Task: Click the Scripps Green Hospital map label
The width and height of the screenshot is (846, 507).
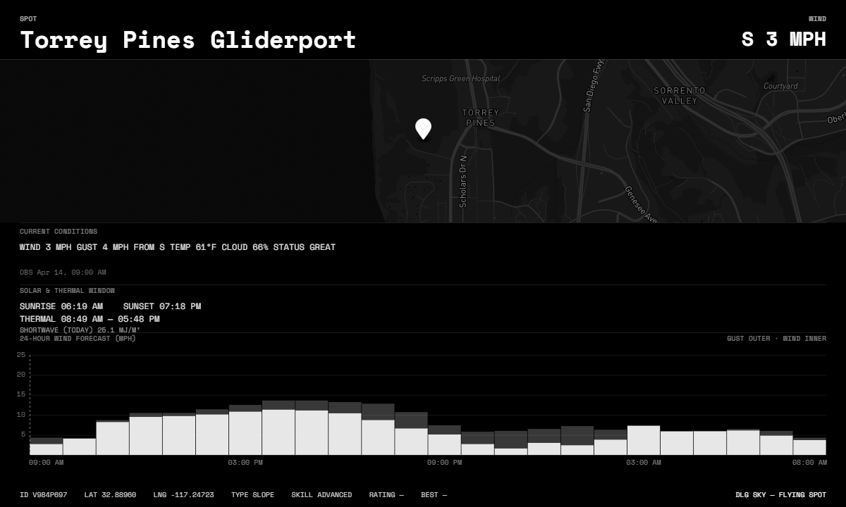Action: click(x=460, y=79)
